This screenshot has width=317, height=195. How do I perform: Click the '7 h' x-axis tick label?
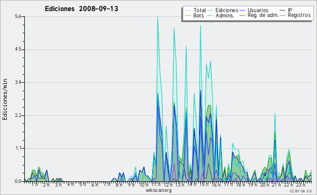click(107, 184)
